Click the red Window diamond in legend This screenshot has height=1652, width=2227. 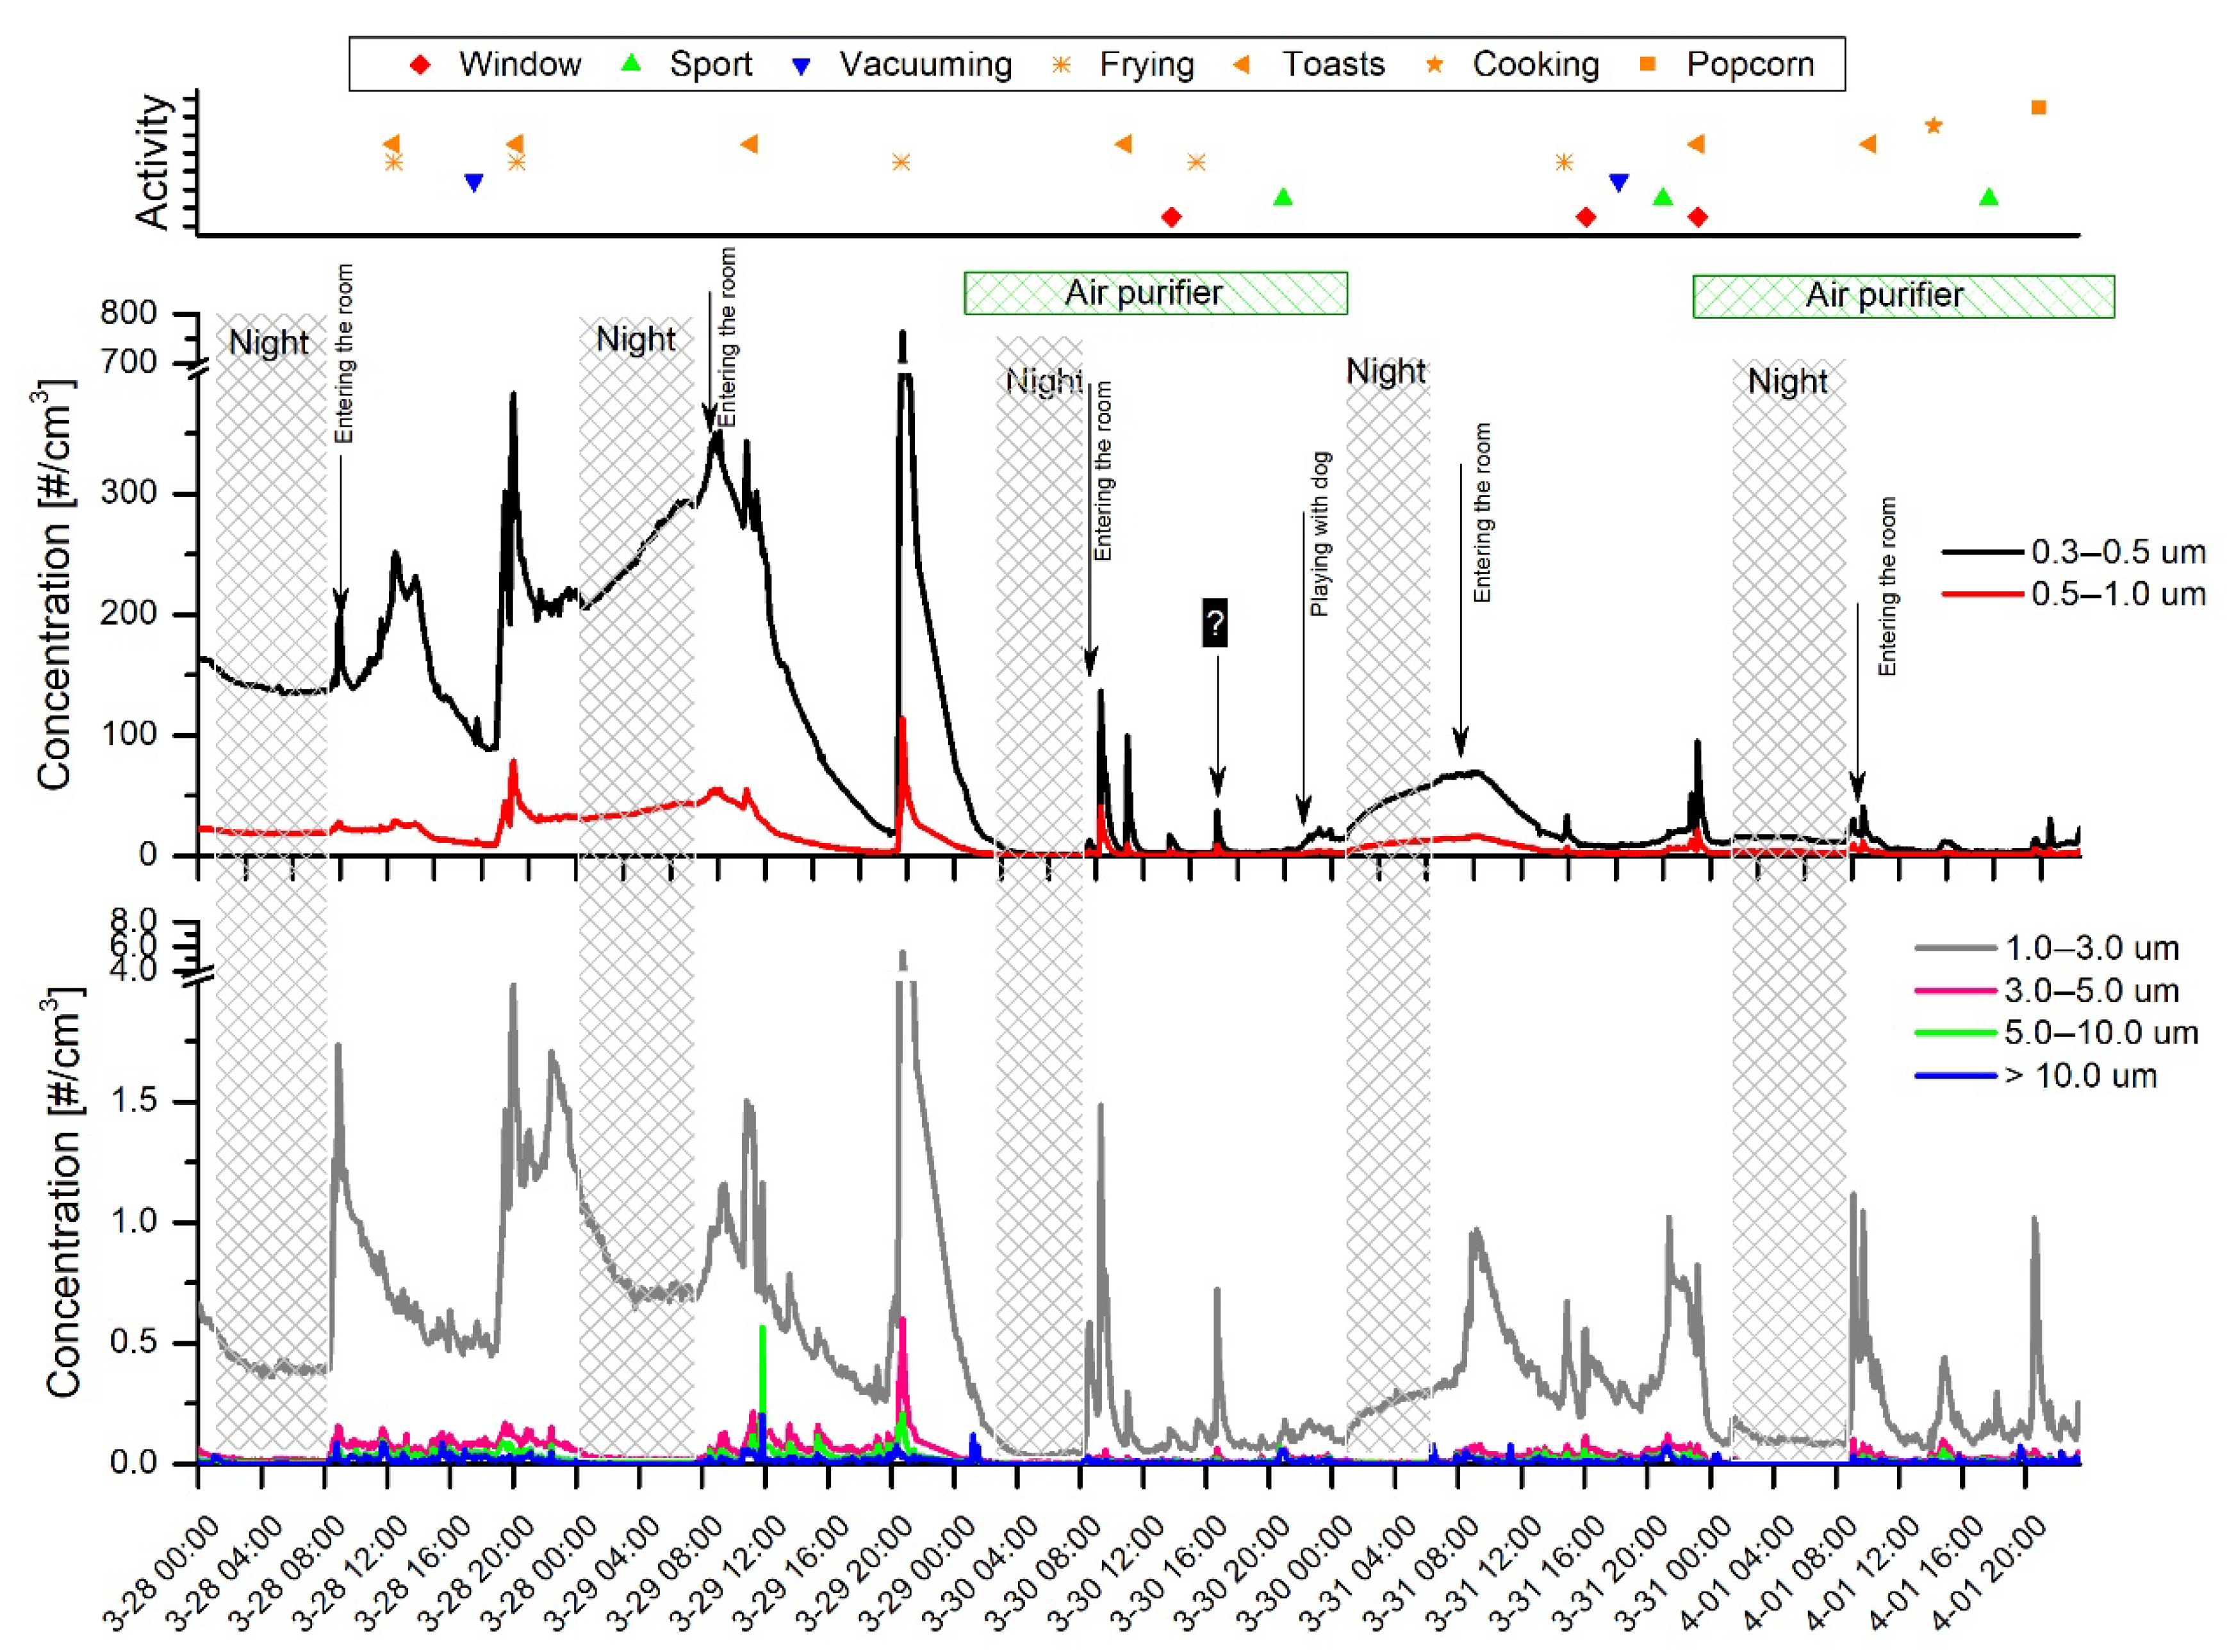(421, 65)
